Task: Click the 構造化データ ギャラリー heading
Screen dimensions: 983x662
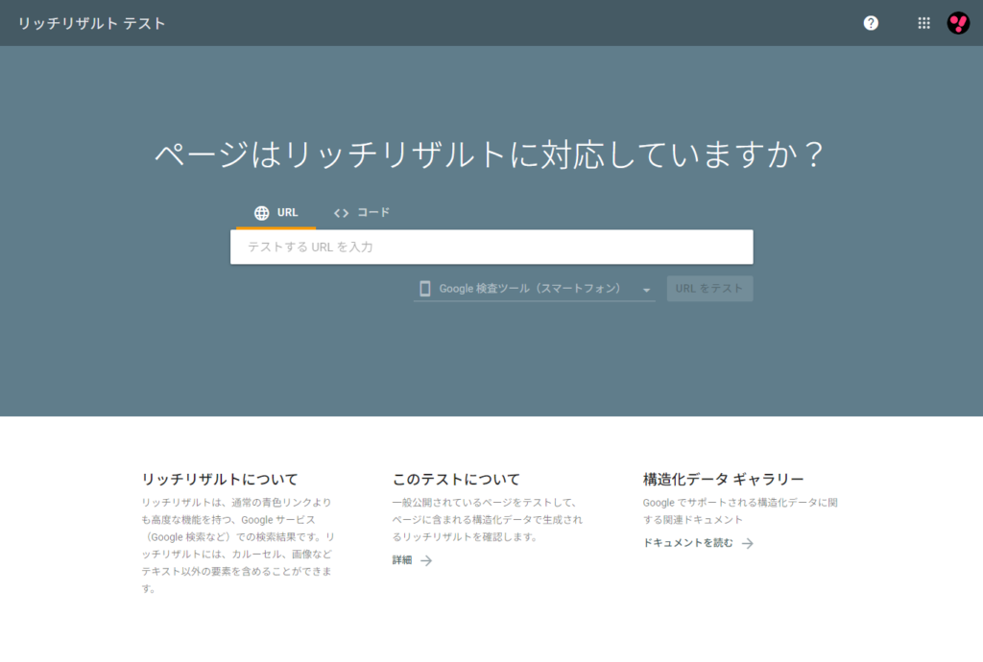Action: pos(723,479)
